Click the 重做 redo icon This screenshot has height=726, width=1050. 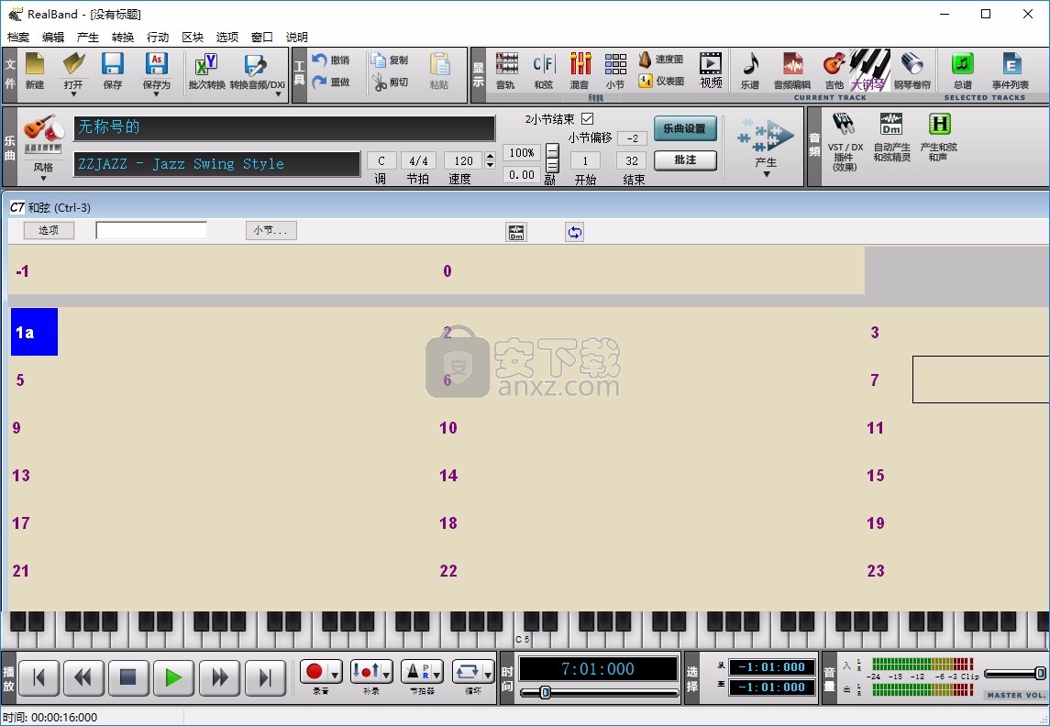pyautogui.click(x=319, y=82)
